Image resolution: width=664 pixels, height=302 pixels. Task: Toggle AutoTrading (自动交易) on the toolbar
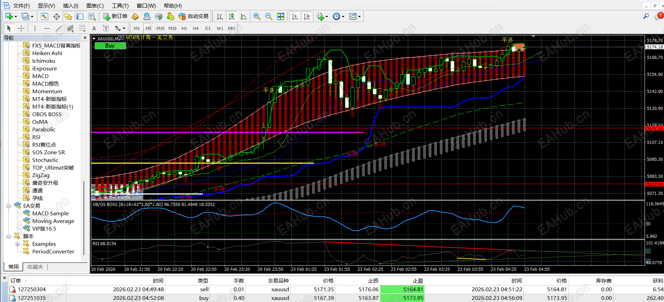(x=194, y=16)
